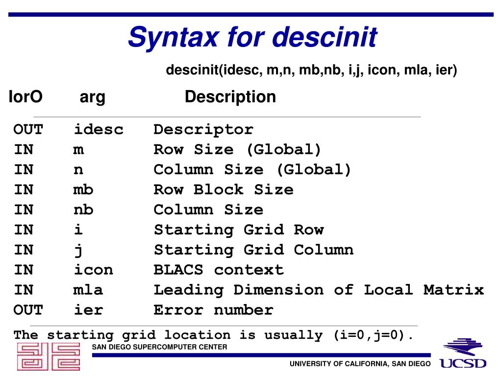This screenshot has width=502, height=376.
Task: Select the 'i' argument name
Action: (x=78, y=229)
